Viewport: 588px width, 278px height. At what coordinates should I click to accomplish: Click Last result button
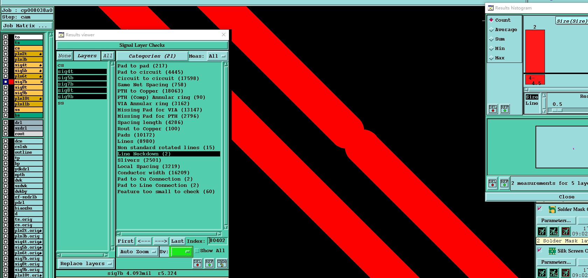tap(177, 241)
